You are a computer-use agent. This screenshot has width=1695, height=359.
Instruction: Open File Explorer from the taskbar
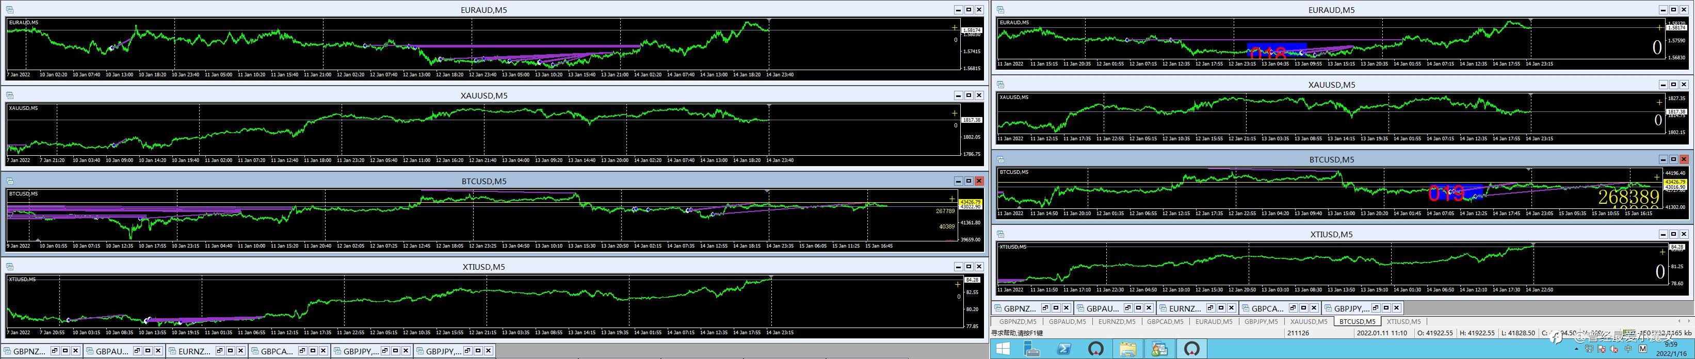1128,349
